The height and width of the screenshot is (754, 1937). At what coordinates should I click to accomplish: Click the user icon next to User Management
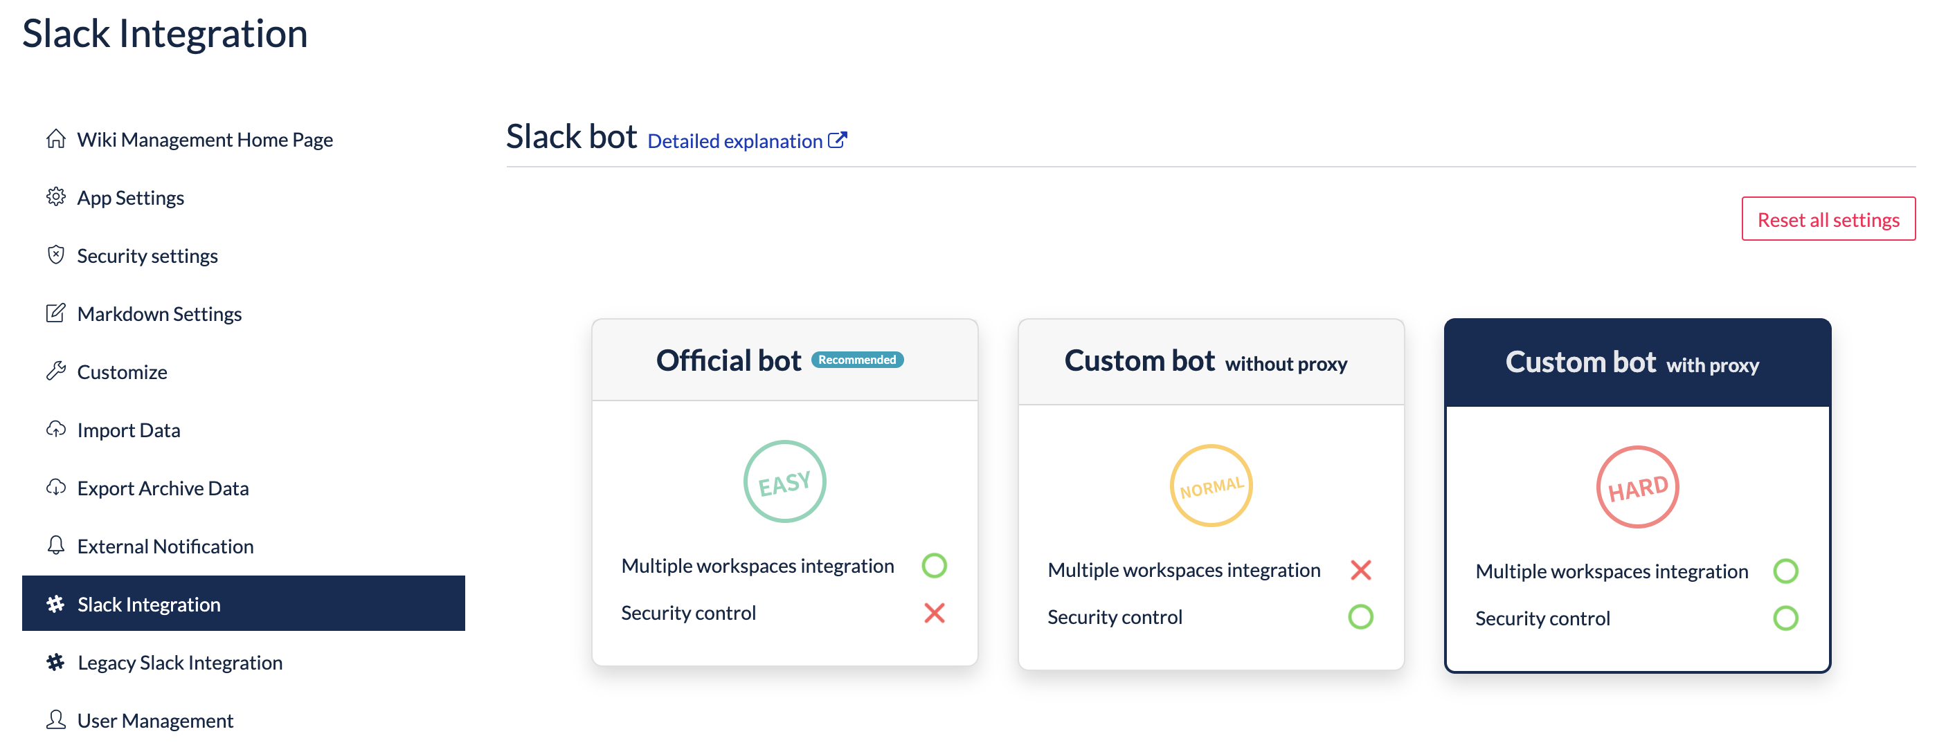tap(55, 719)
